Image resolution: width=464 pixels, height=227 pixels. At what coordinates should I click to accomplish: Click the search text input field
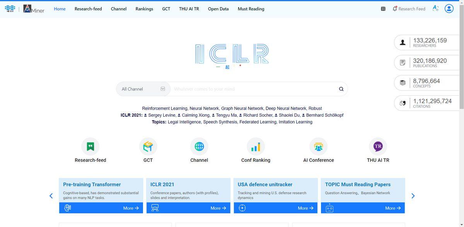pos(253,89)
